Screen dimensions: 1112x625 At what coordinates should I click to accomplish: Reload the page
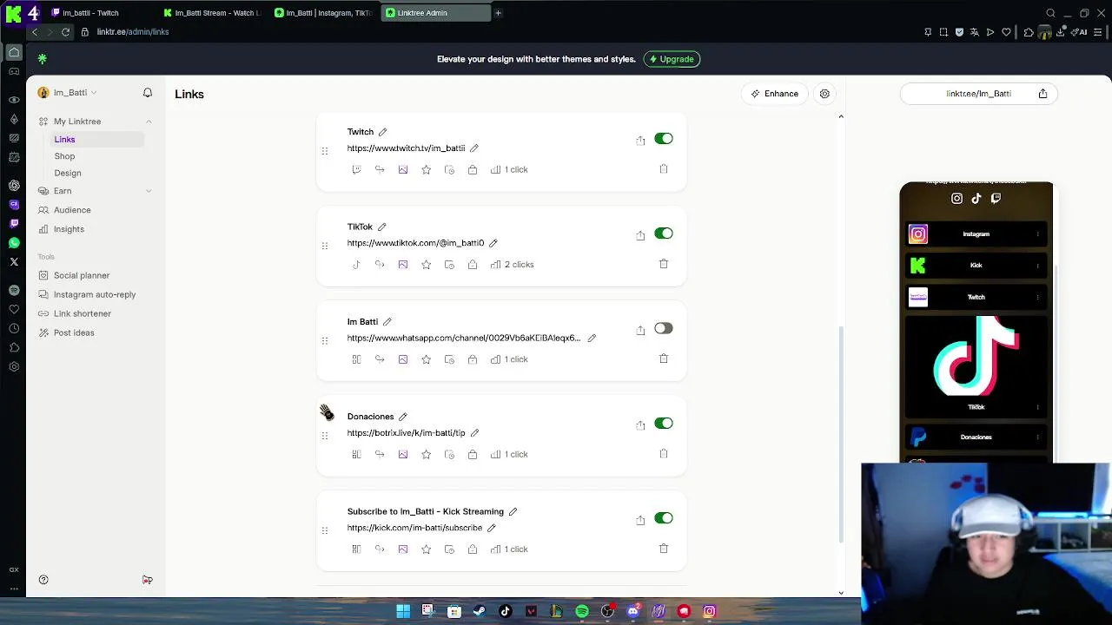(x=65, y=32)
